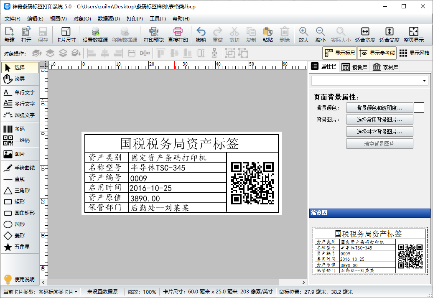Open 打印预览 print preview

[154, 35]
